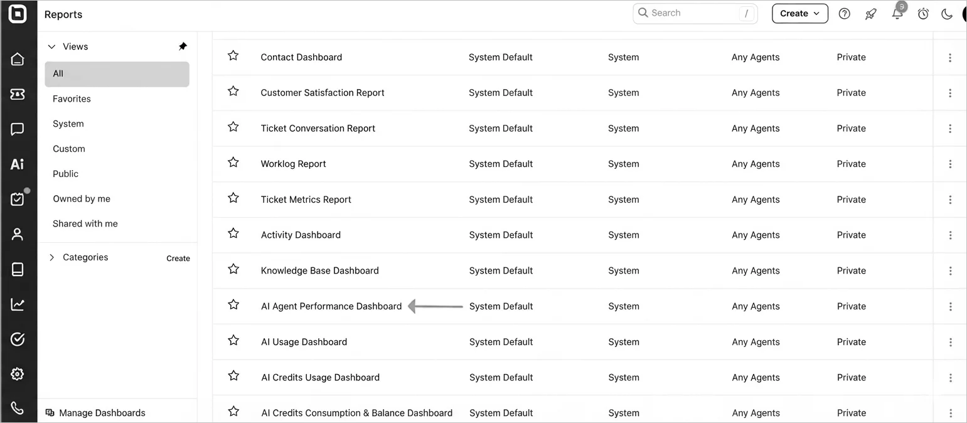
Task: Select the All view
Action: [x=117, y=73]
